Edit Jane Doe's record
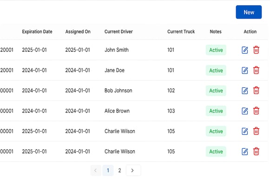Image resolution: width=270 pixels, height=180 pixels. pos(245,70)
